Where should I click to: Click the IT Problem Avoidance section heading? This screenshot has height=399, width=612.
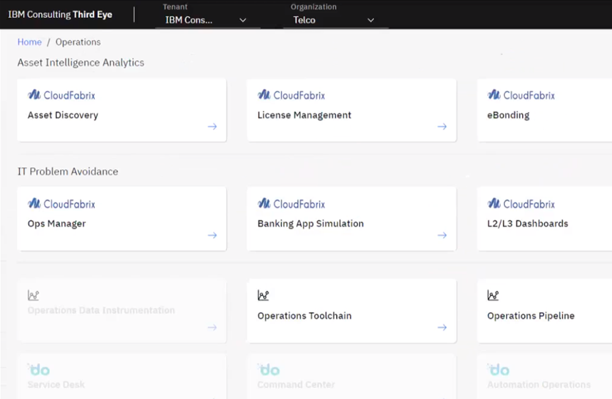[x=68, y=171]
